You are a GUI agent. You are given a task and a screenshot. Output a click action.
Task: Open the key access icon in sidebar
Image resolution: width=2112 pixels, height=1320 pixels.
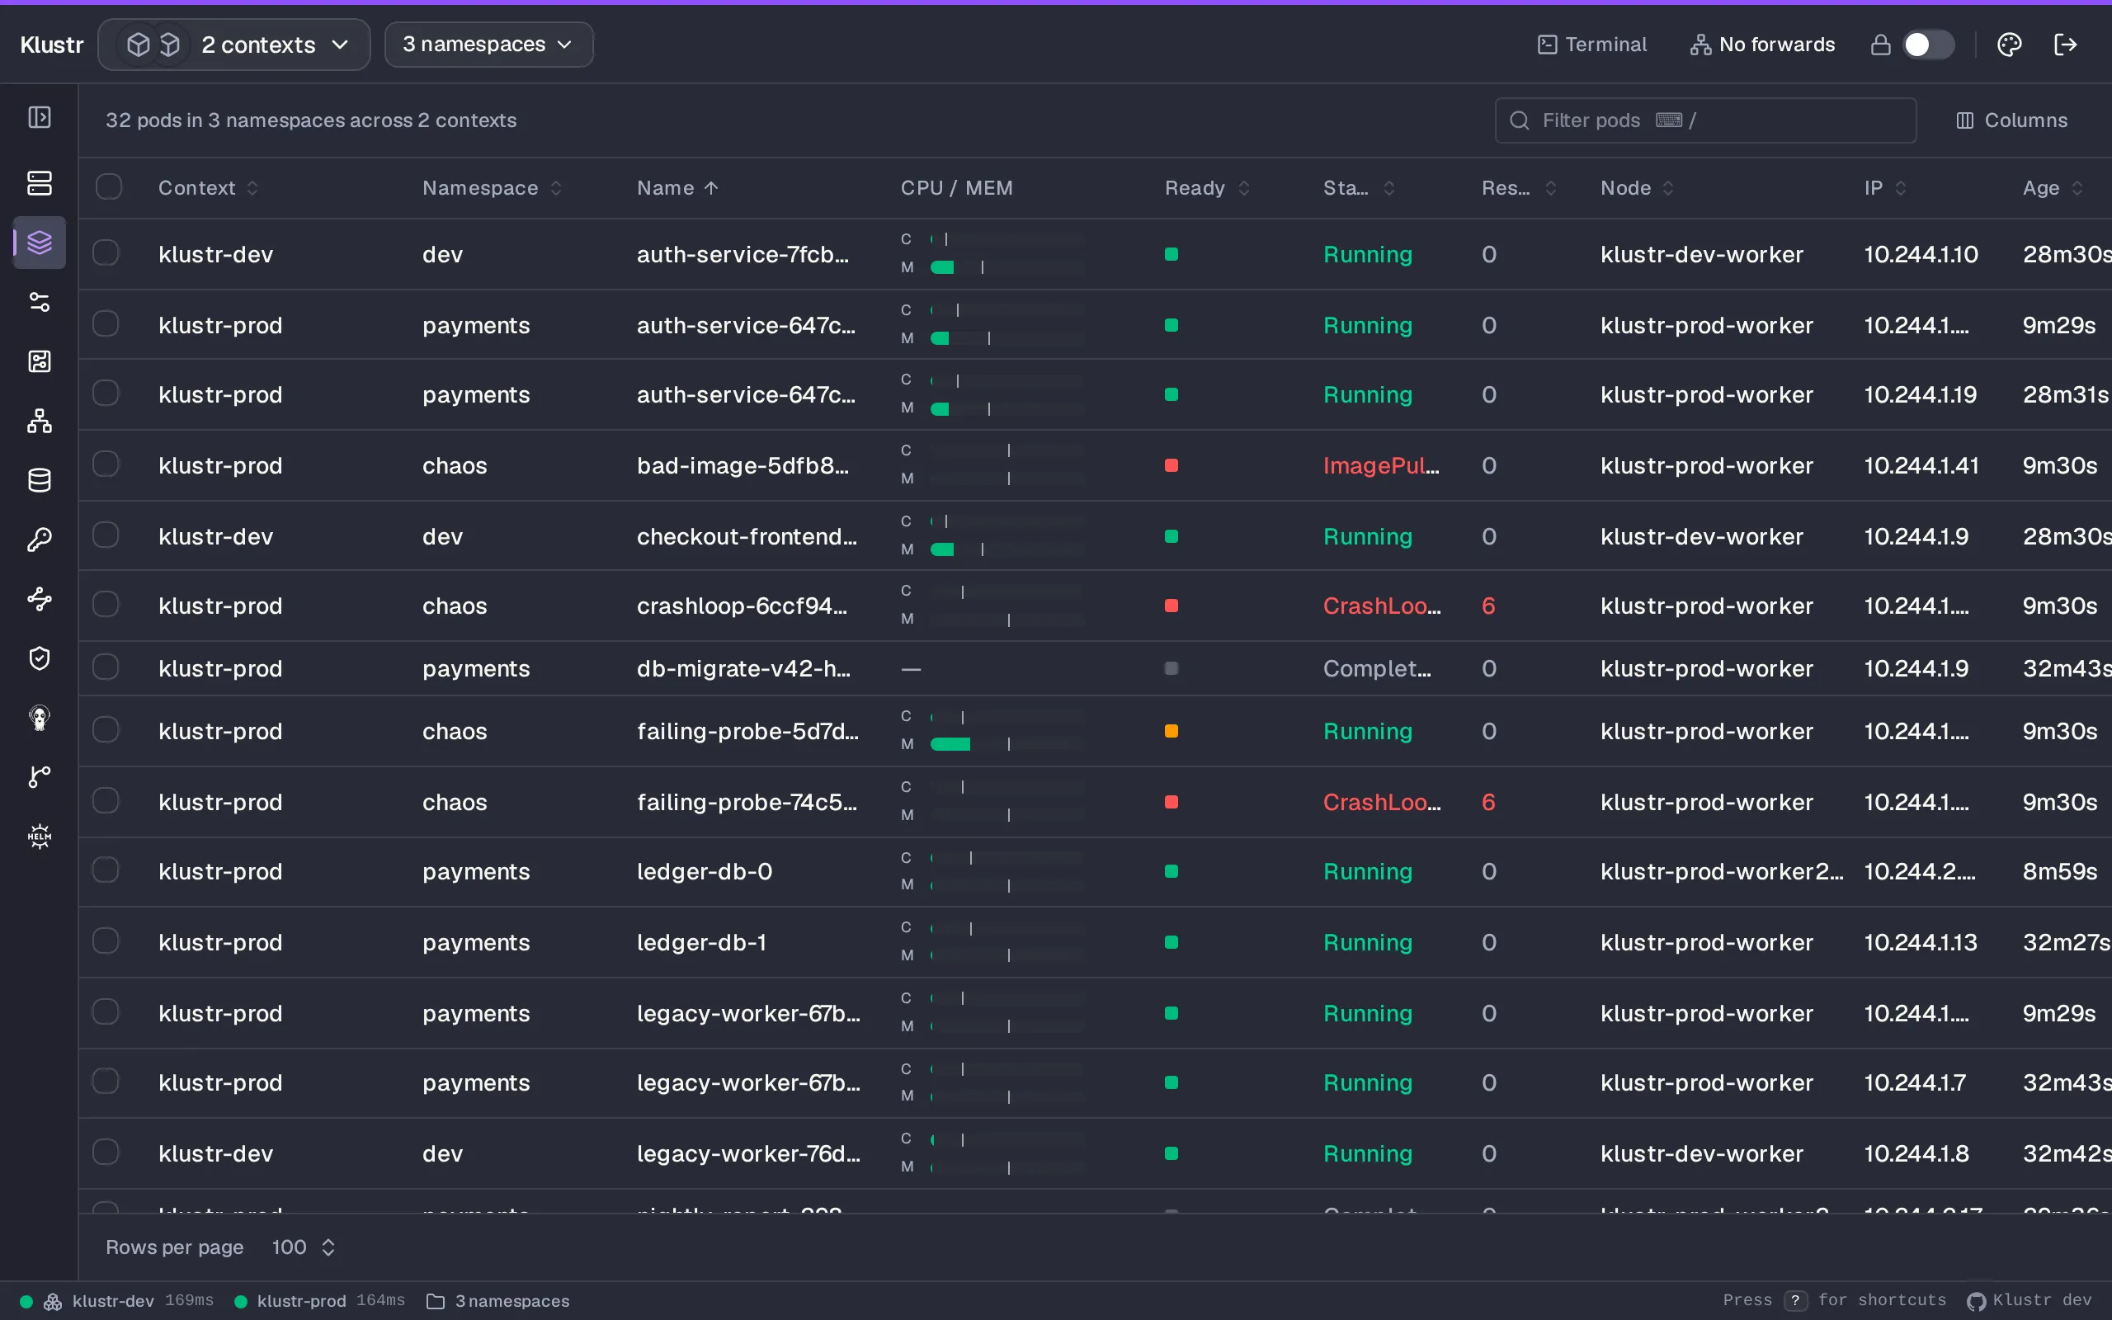point(40,540)
